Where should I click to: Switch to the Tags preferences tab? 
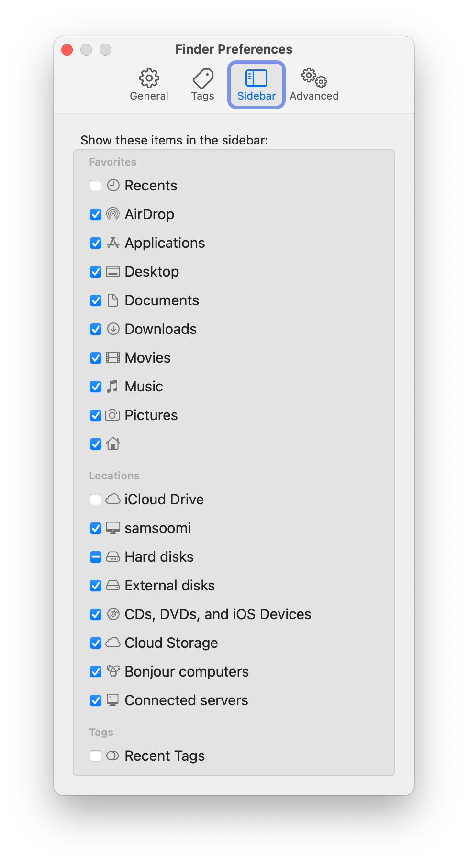click(x=203, y=85)
